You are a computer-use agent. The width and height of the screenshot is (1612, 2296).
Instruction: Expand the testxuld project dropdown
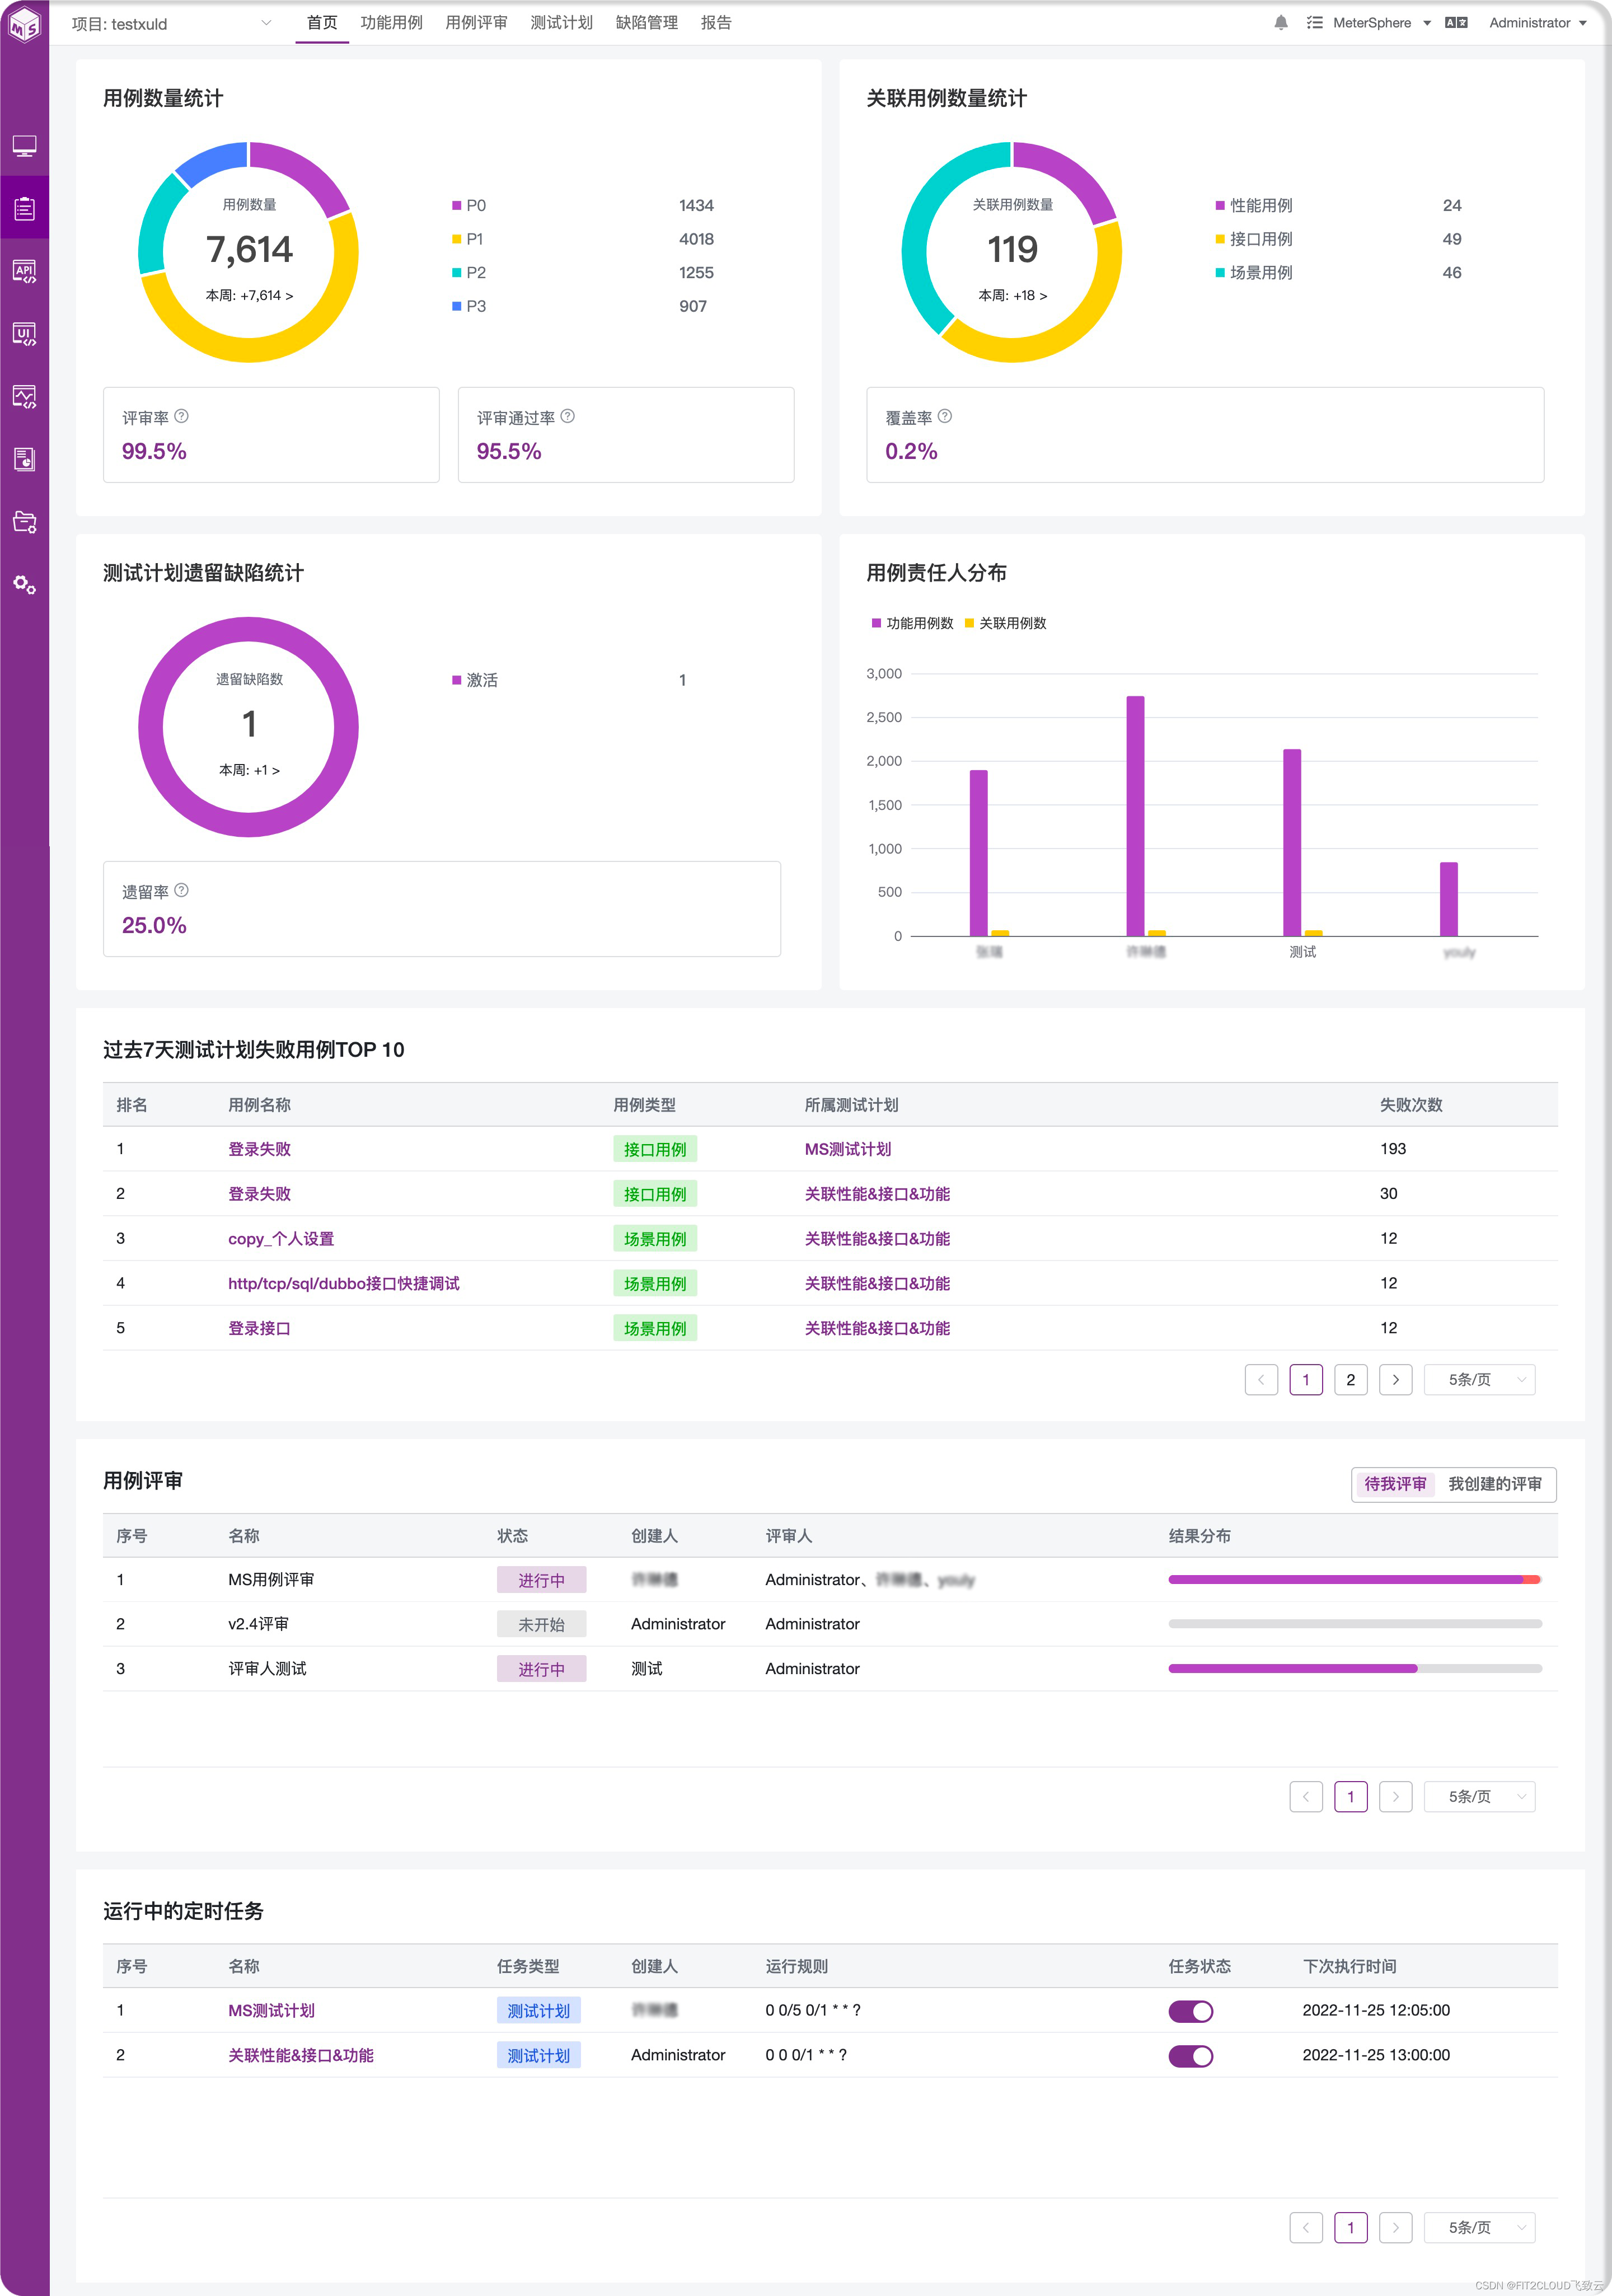[x=266, y=23]
